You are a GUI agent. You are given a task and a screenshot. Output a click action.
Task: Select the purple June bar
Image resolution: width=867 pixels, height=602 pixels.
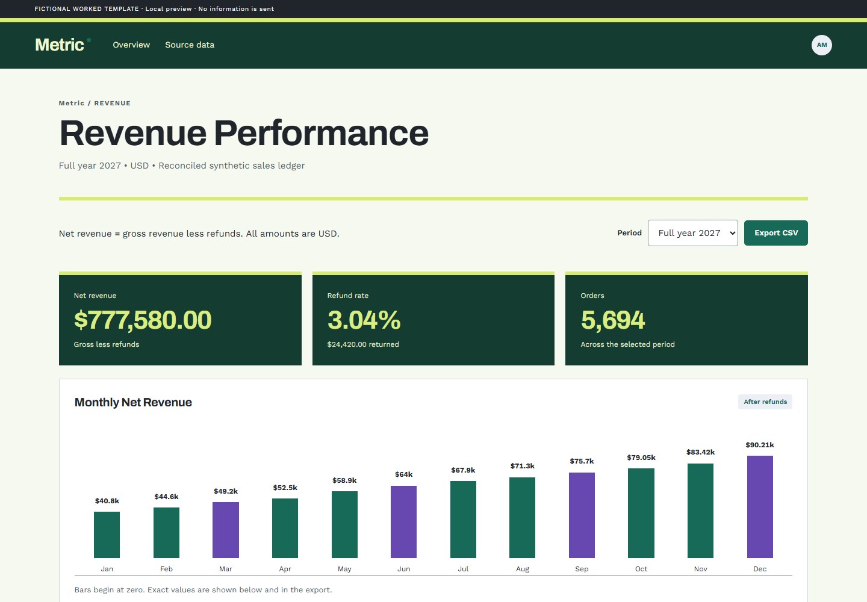(404, 522)
